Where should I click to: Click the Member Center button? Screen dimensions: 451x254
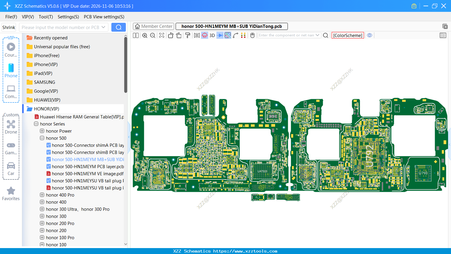pos(153,26)
